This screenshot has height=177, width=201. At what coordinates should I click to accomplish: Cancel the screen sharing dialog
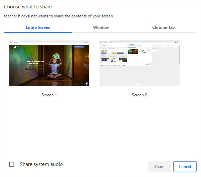point(185,167)
